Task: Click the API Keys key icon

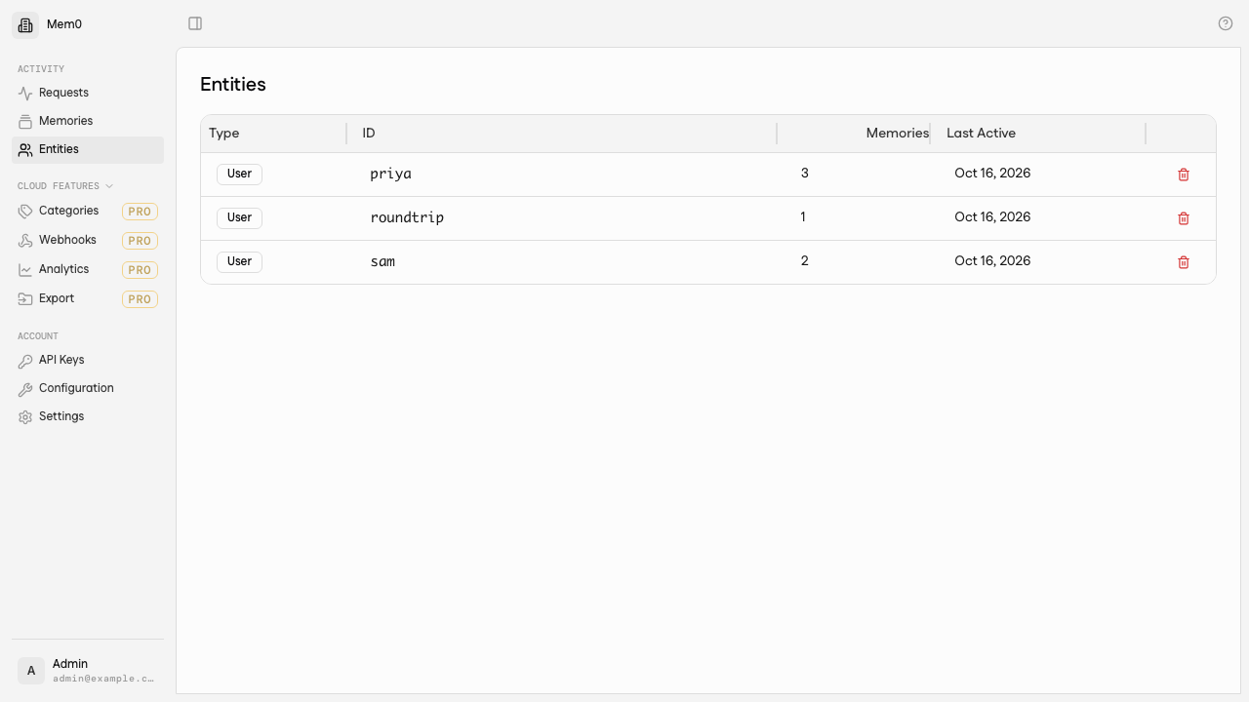Action: [x=25, y=361]
